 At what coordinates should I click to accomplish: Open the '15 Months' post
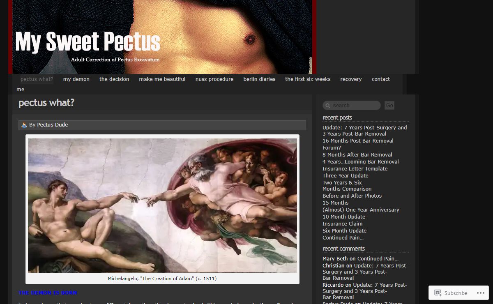[336, 203]
